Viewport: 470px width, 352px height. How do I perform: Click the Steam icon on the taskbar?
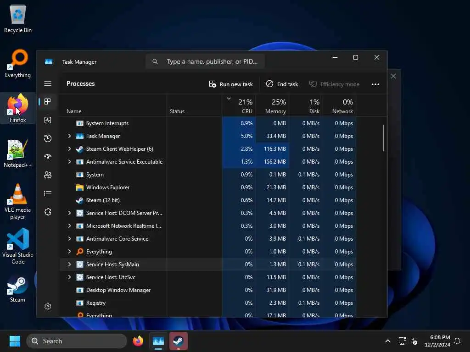179,341
